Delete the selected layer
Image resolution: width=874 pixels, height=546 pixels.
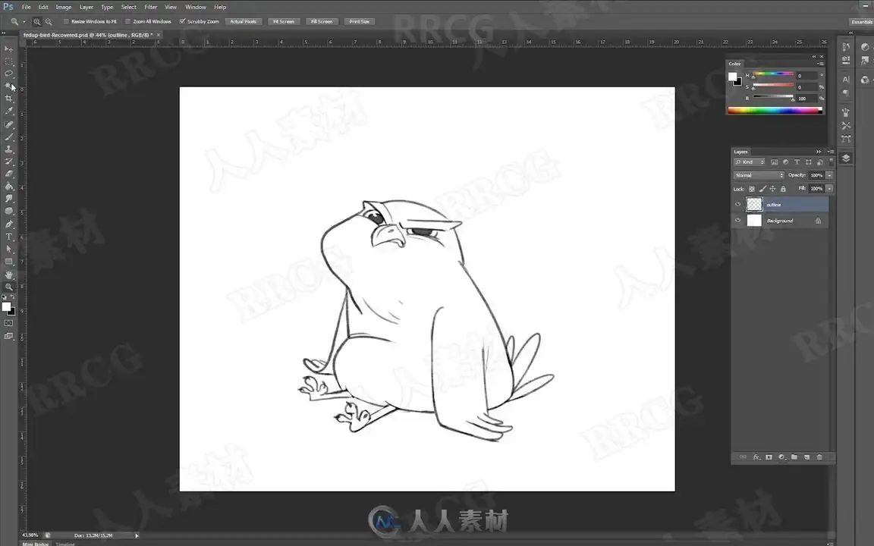[819, 457]
